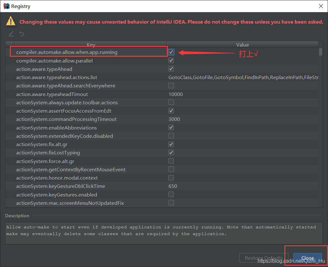Click the Key column header

pos(91,45)
